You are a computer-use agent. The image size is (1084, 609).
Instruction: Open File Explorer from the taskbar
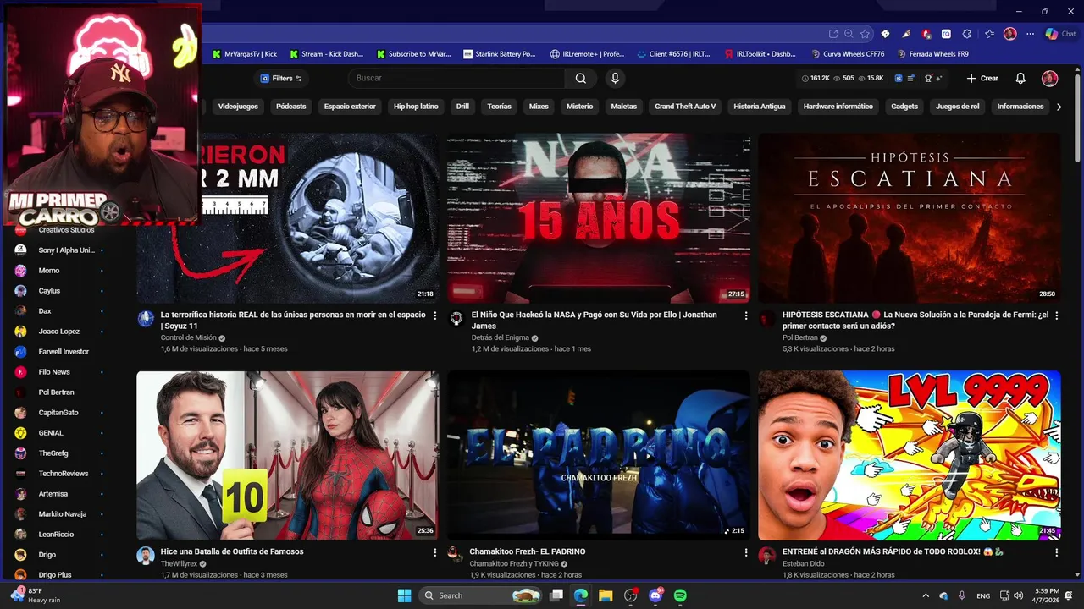606,595
